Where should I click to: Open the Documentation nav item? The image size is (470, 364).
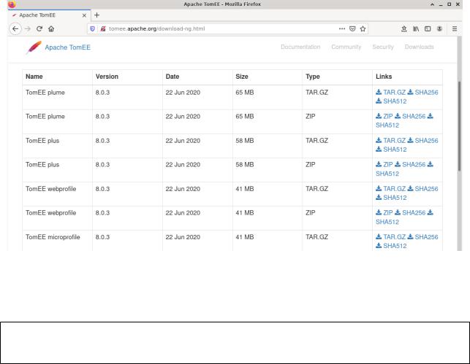point(300,47)
